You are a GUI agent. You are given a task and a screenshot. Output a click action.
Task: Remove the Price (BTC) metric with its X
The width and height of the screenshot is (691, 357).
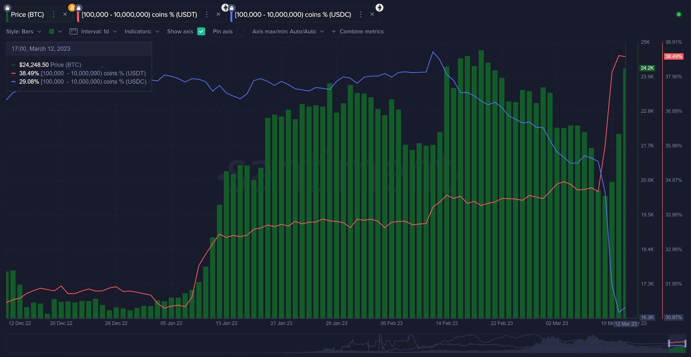65,14
